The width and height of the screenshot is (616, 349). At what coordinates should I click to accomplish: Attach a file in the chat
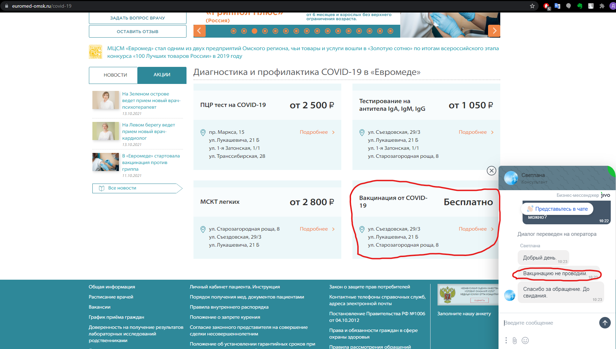515,340
